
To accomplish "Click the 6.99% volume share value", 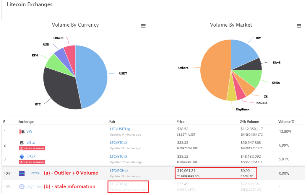I will click(x=284, y=145).
